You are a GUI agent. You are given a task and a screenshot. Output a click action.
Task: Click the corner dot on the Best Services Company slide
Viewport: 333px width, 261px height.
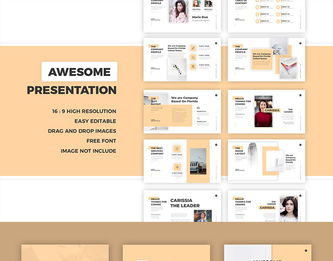coord(216,145)
